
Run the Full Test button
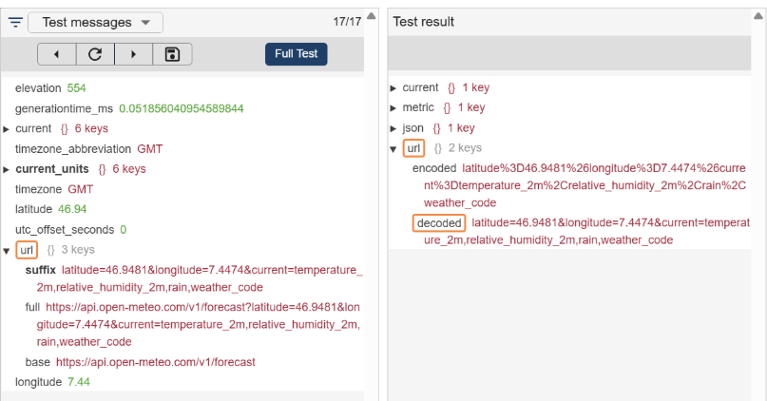pyautogui.click(x=296, y=54)
